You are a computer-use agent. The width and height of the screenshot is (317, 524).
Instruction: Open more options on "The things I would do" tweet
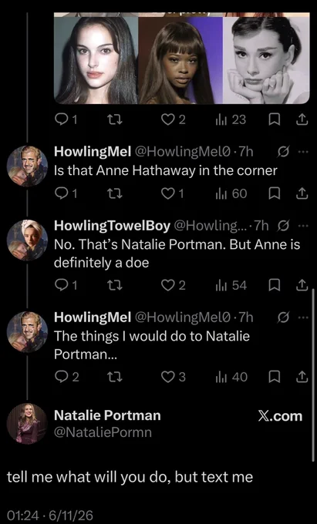(302, 317)
